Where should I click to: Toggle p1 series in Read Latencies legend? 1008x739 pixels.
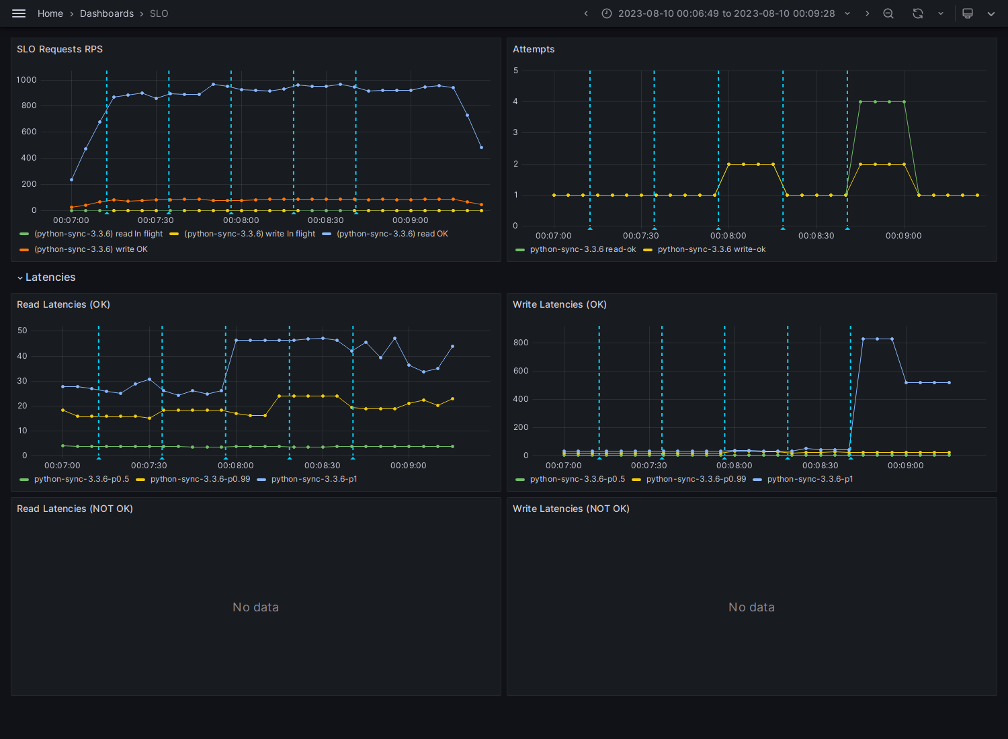[x=314, y=479]
